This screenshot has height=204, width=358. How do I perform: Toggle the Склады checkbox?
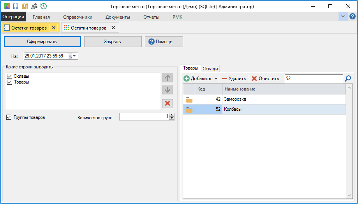click(x=9, y=76)
